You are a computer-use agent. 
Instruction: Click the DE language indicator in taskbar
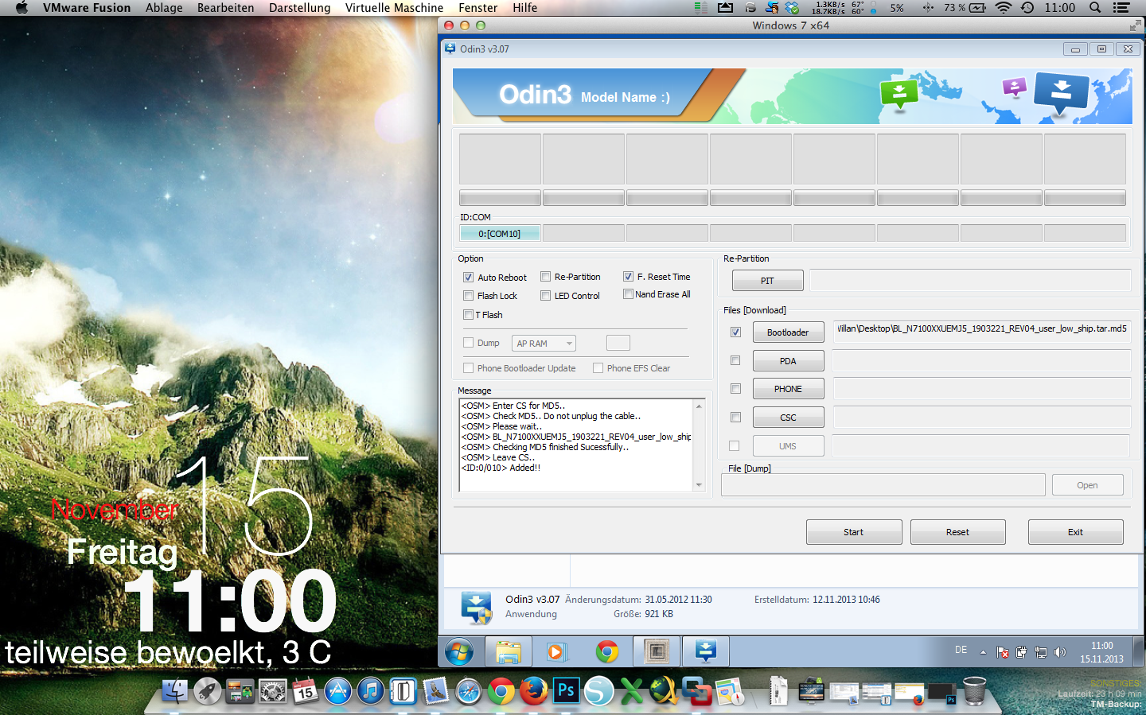pos(961,651)
